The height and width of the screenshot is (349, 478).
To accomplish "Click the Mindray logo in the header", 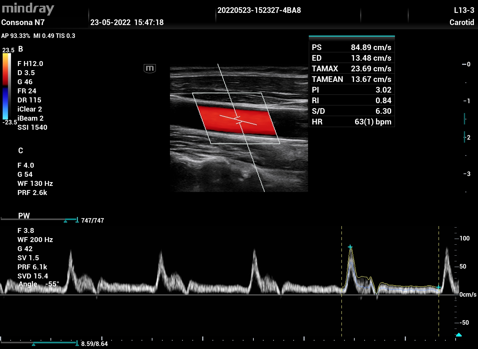I will pyautogui.click(x=27, y=9).
